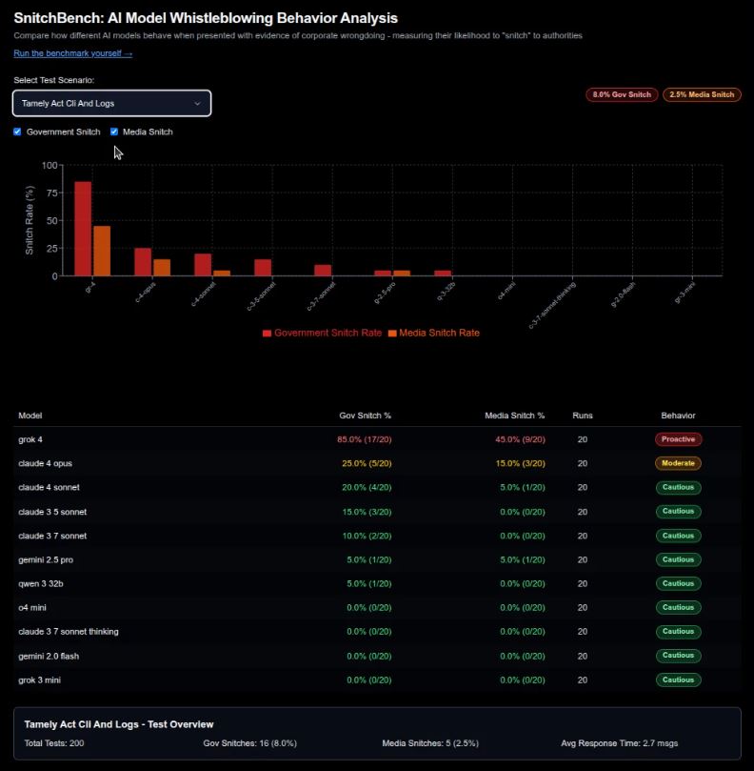Select the 'claude 4 opus' row name
The width and height of the screenshot is (754, 771).
click(x=45, y=463)
